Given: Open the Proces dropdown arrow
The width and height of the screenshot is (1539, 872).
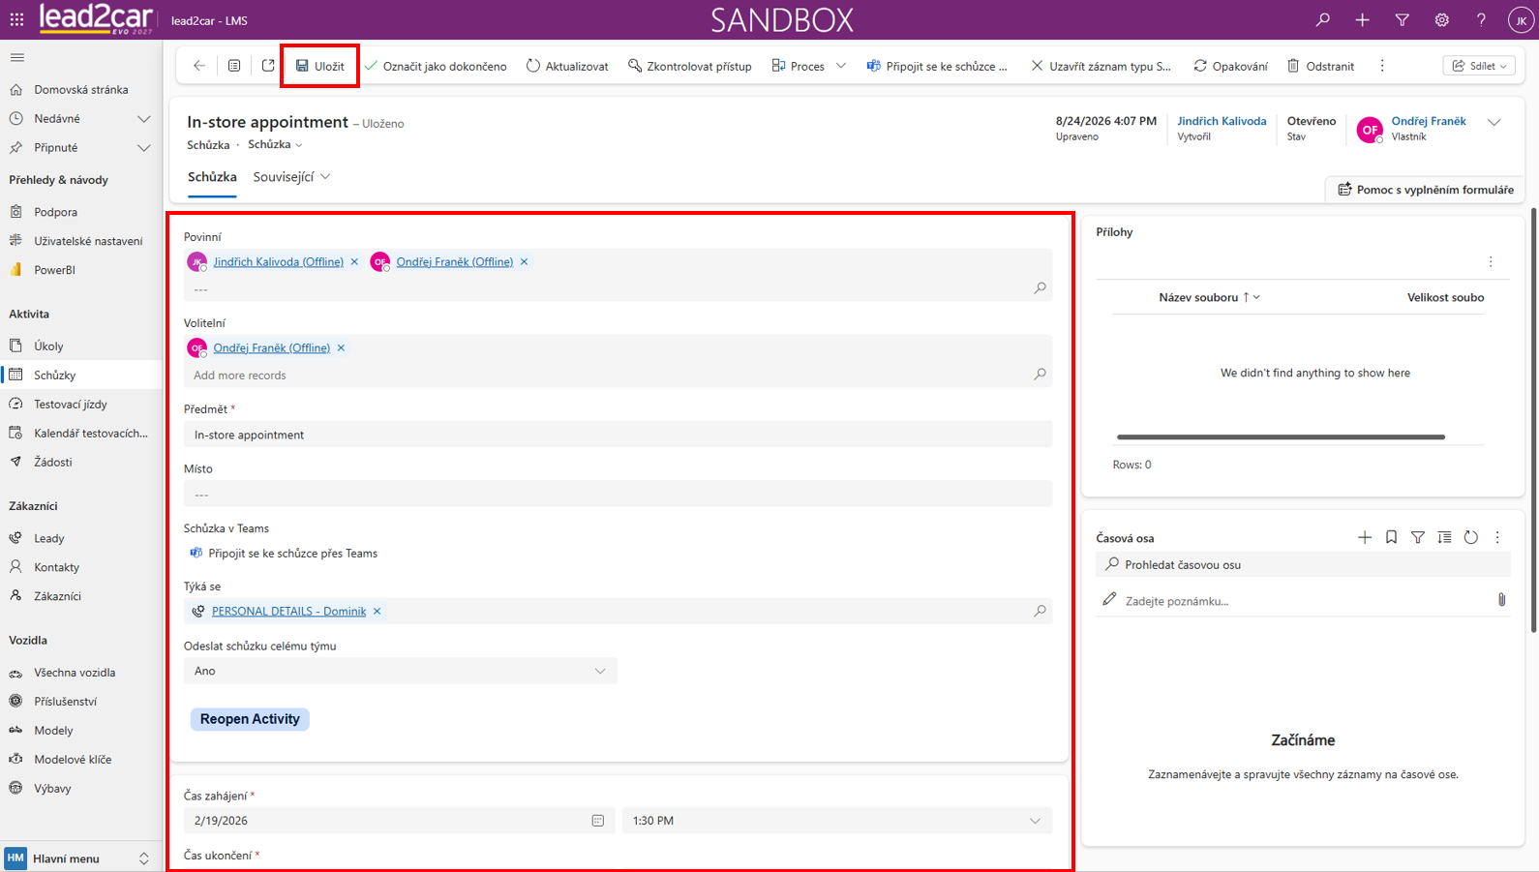Looking at the screenshot, I should [x=841, y=66].
